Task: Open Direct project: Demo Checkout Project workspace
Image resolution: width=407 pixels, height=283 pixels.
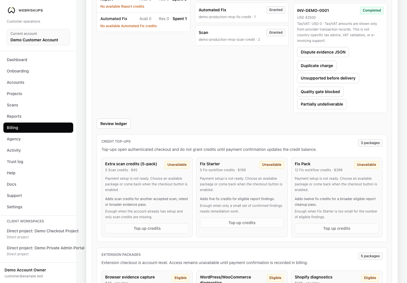Action: tap(42, 234)
